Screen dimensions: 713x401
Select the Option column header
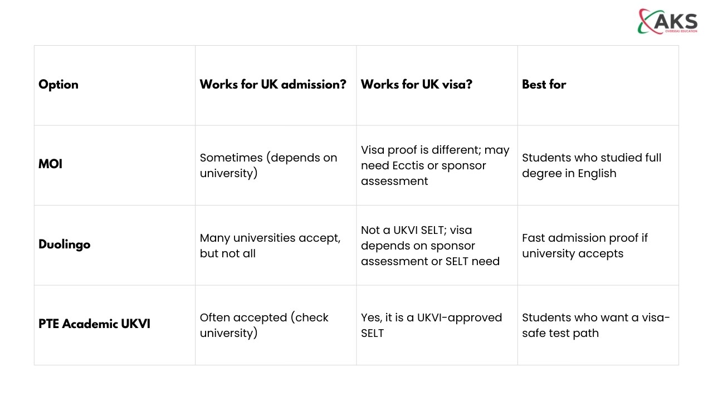point(58,85)
